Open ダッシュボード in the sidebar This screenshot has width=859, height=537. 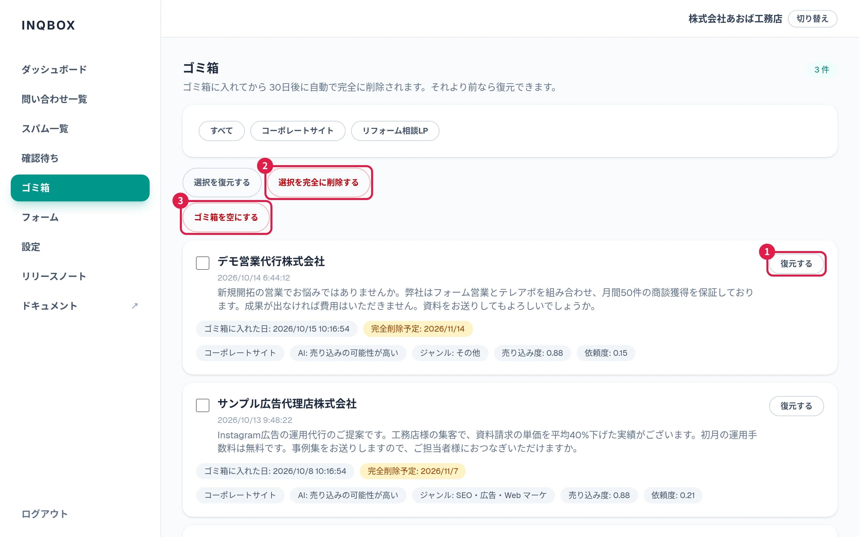point(80,69)
